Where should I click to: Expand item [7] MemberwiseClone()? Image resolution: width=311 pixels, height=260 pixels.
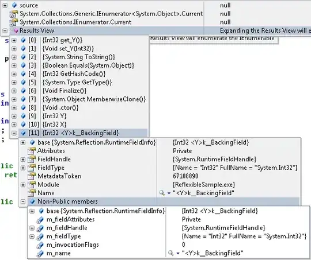14,99
